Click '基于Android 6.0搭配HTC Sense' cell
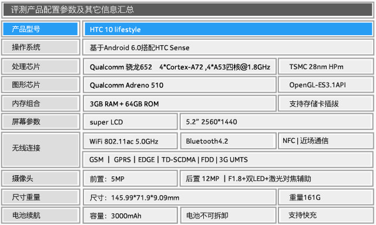 pyautogui.click(x=229, y=47)
